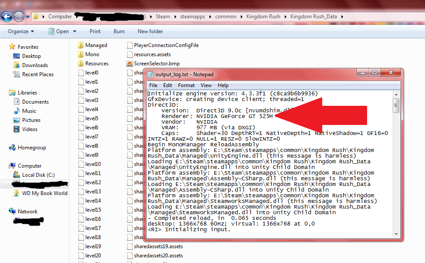Open the File menu in Notepad

(153, 85)
